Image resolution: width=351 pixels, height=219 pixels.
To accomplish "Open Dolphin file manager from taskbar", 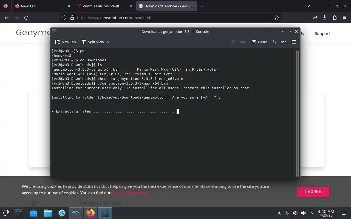I will click(x=48, y=213).
